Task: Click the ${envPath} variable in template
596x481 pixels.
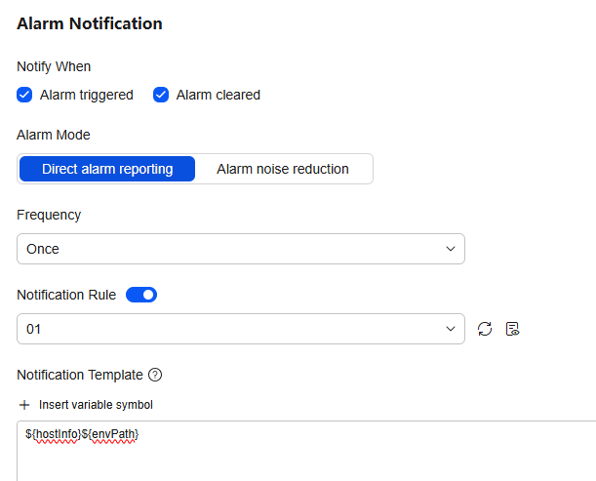Action: coord(110,434)
